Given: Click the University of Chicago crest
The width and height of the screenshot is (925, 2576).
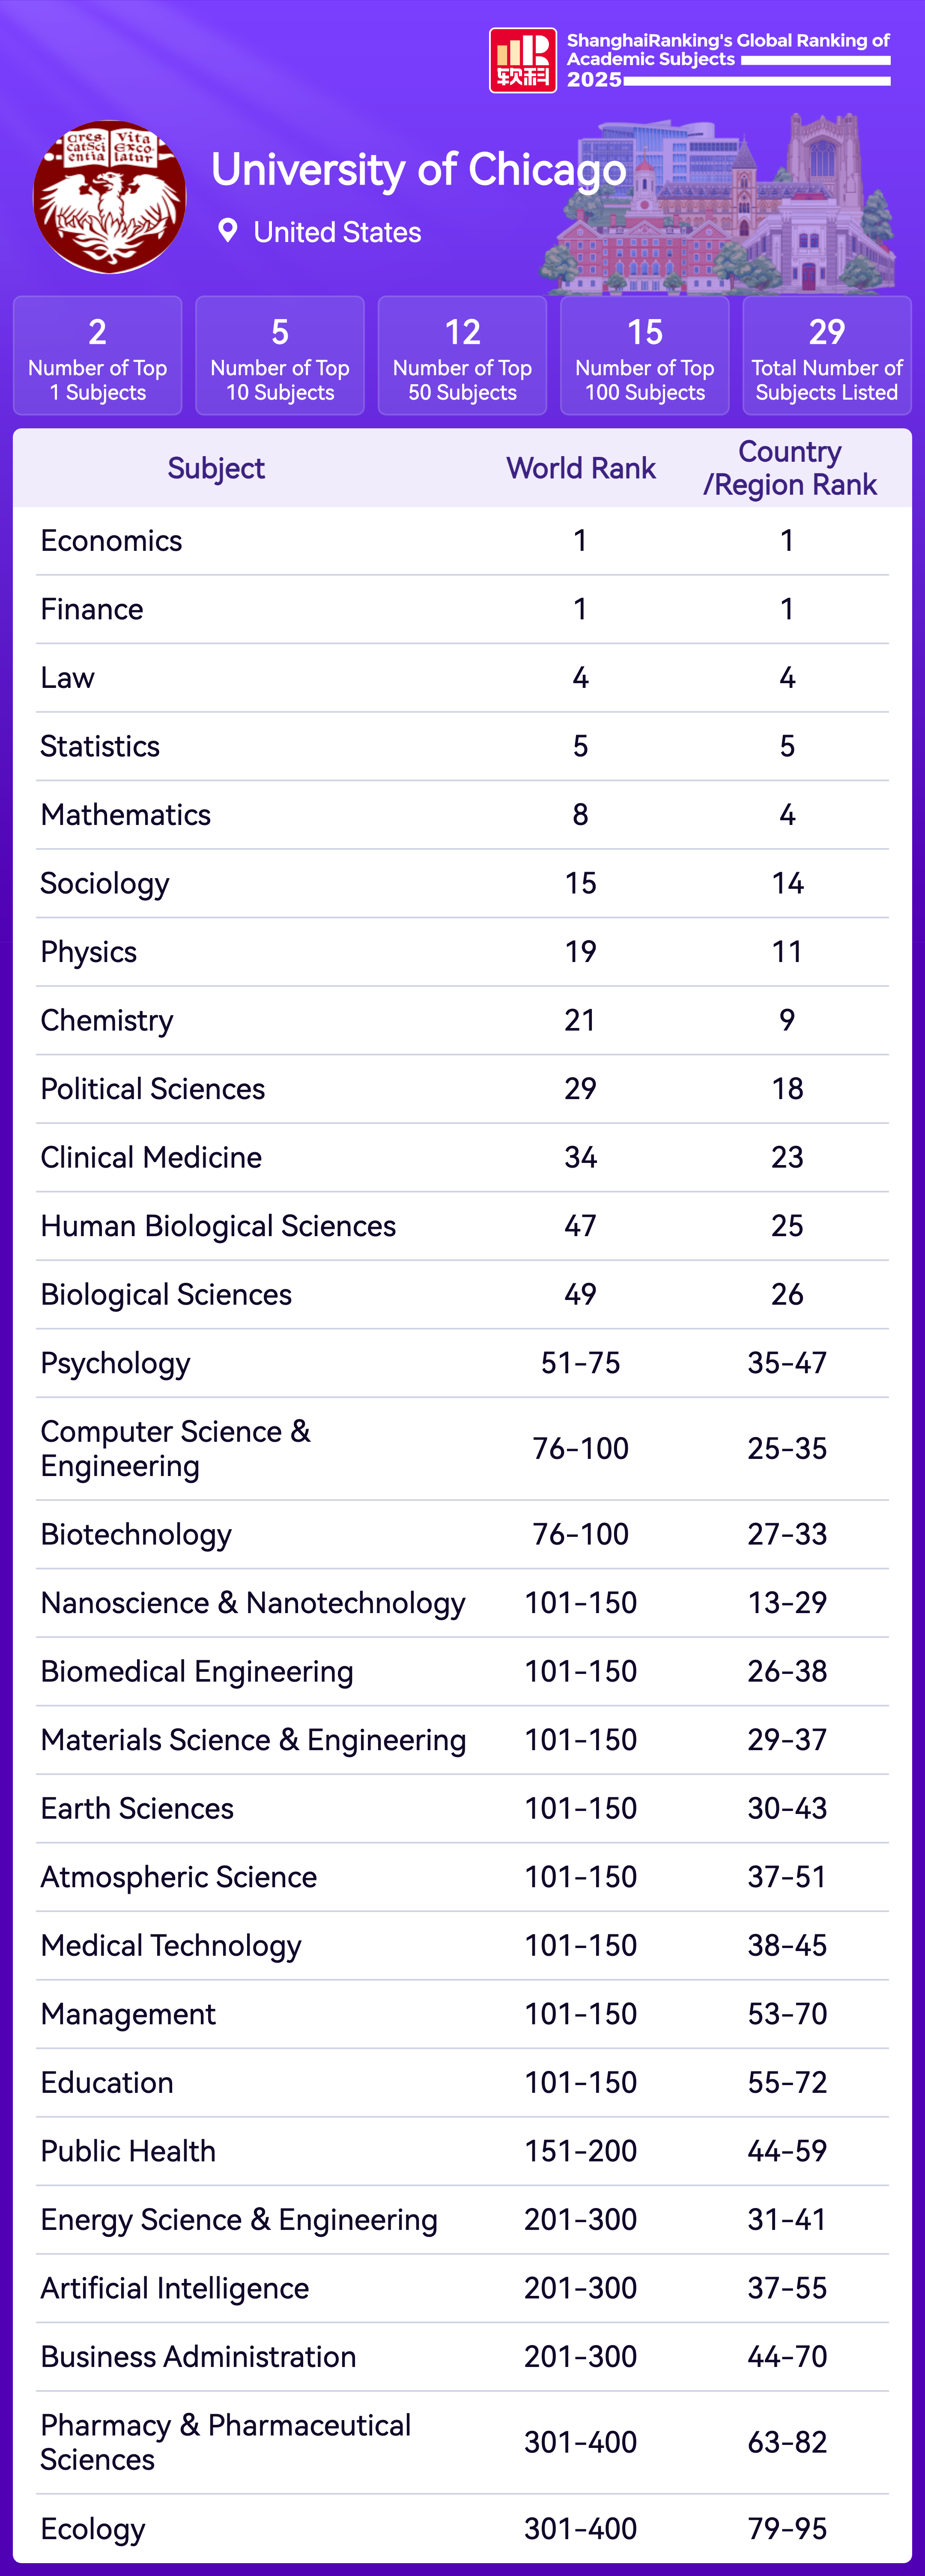Looking at the screenshot, I should point(109,198).
